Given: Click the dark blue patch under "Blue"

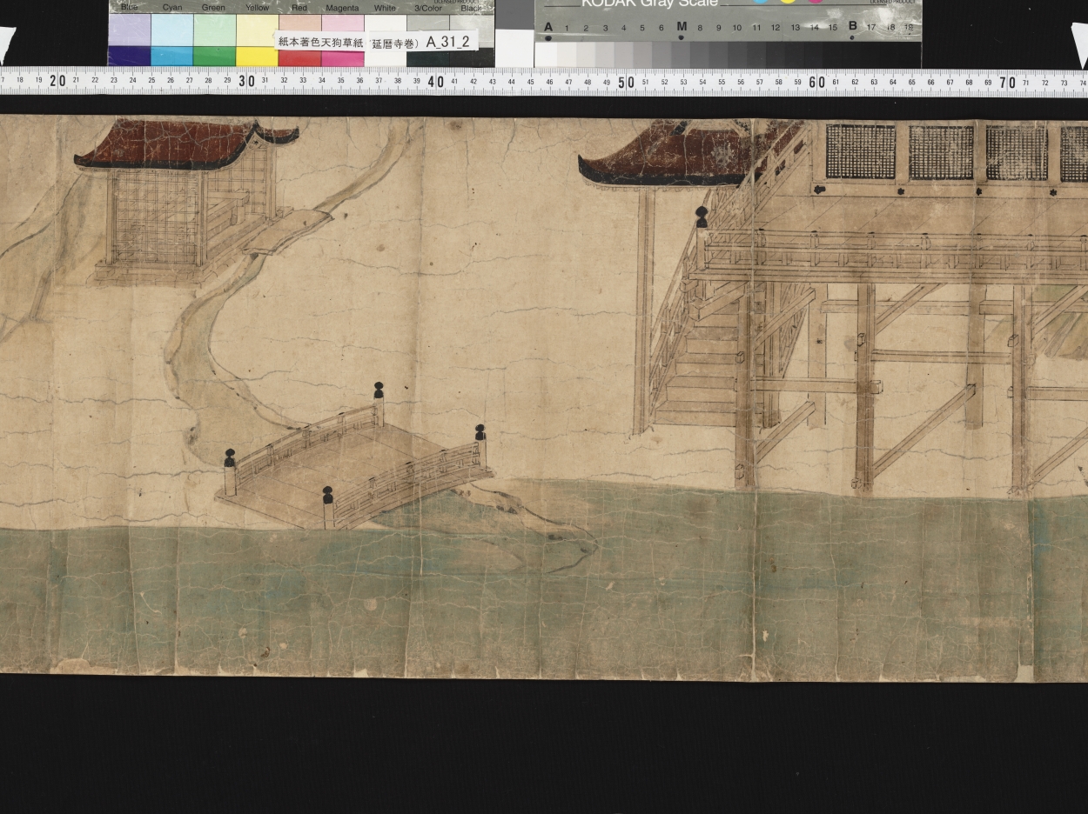Looking at the screenshot, I should 129,57.
